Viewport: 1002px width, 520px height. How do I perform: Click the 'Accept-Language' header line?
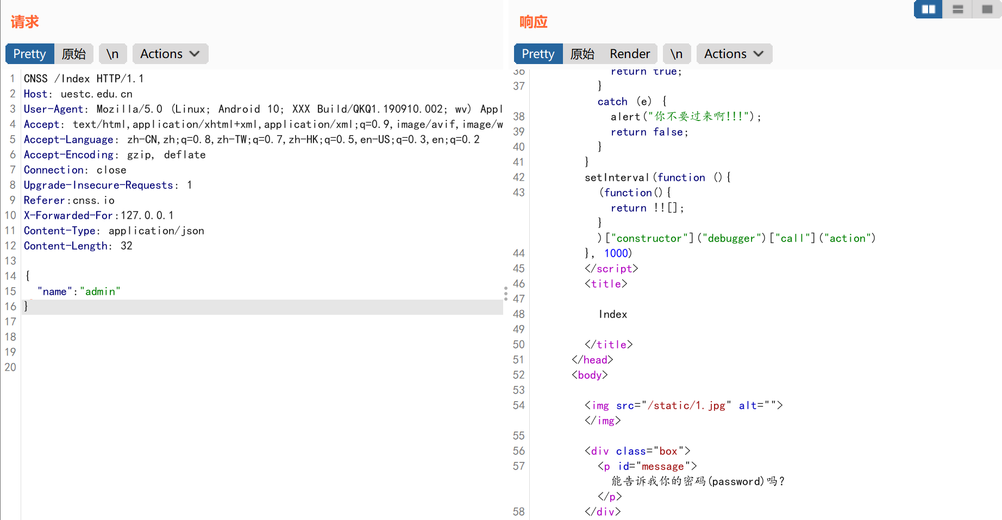pyautogui.click(x=252, y=139)
